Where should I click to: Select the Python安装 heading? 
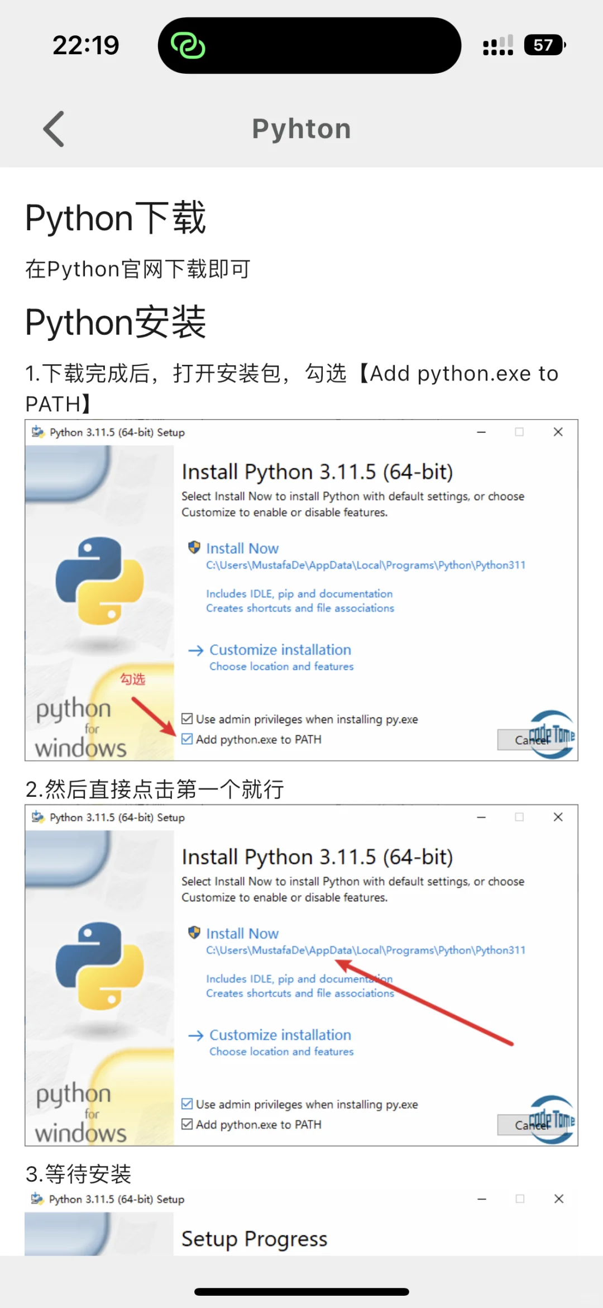click(116, 322)
